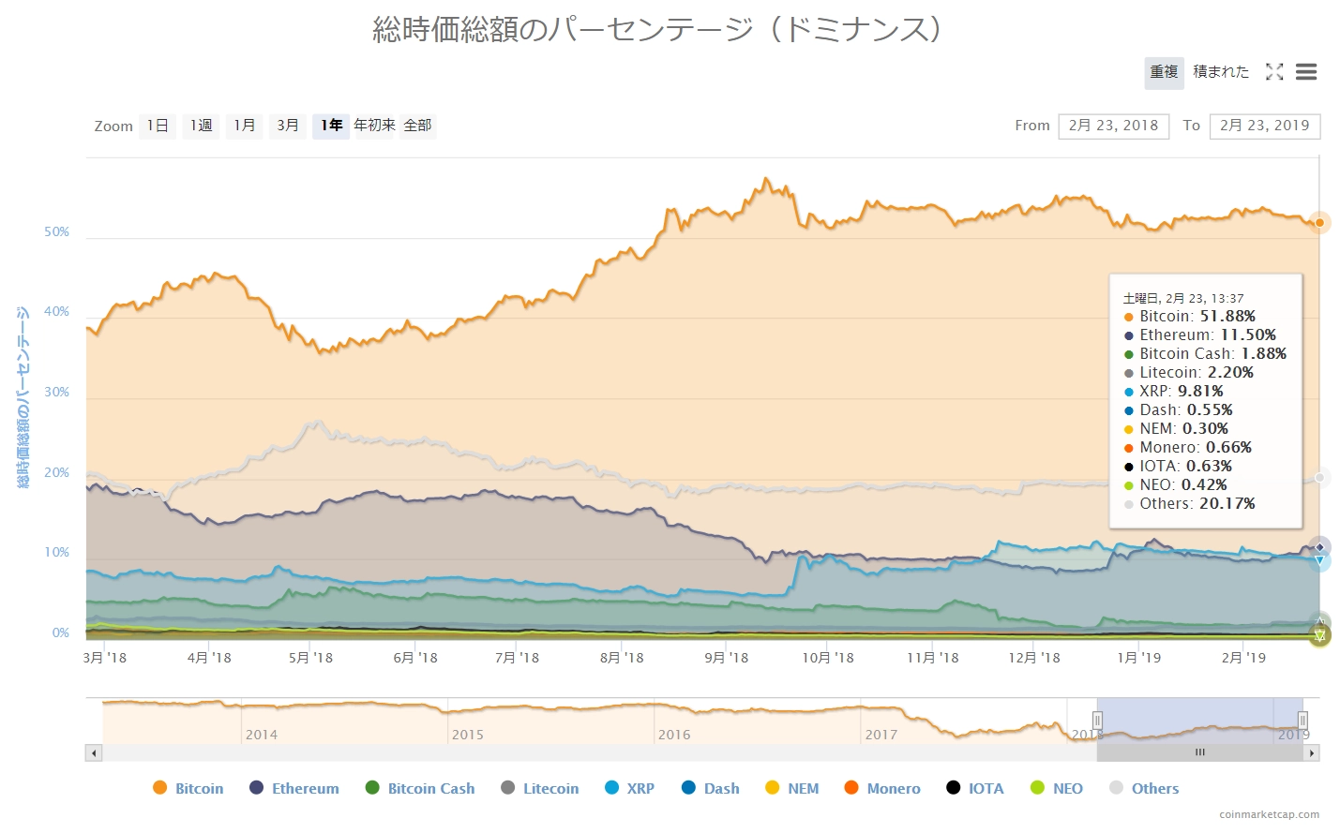
Task: Select the 3月 zoom range
Action: 288,126
